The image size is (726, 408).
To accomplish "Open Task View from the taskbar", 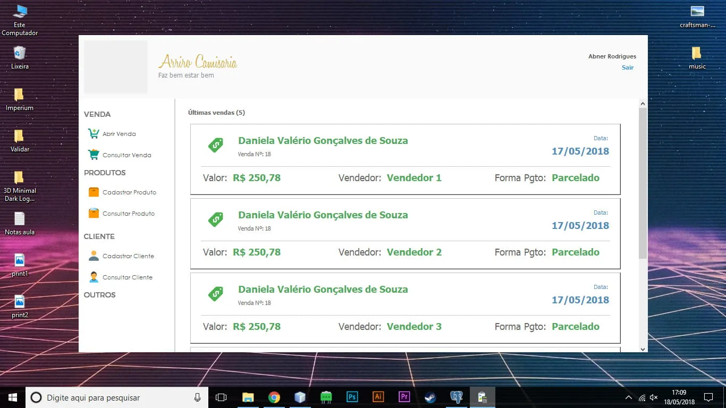I will click(x=221, y=397).
